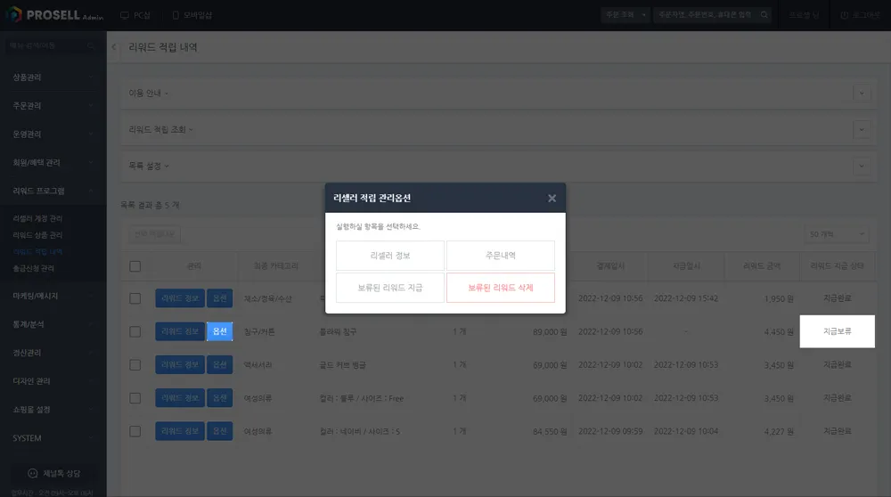
Task: Click the 플라워 침구 product text
Action: pos(338,331)
